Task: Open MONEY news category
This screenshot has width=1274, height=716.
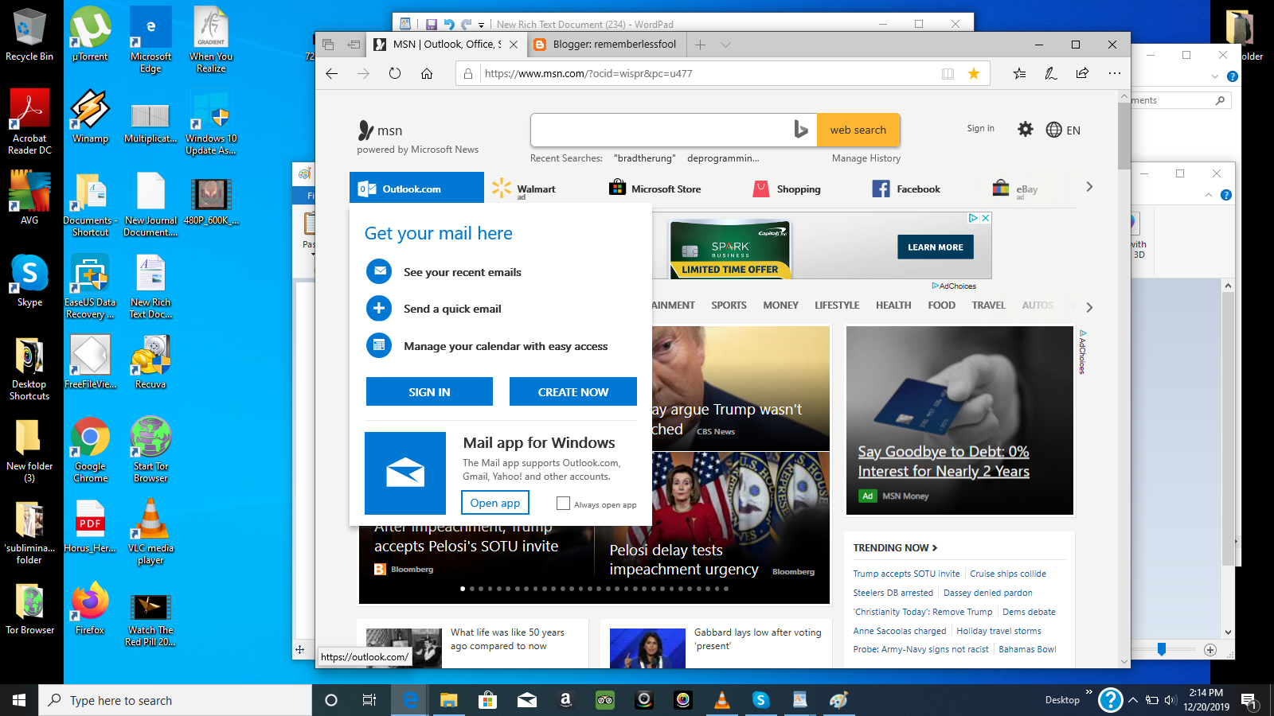Action: [x=780, y=305]
